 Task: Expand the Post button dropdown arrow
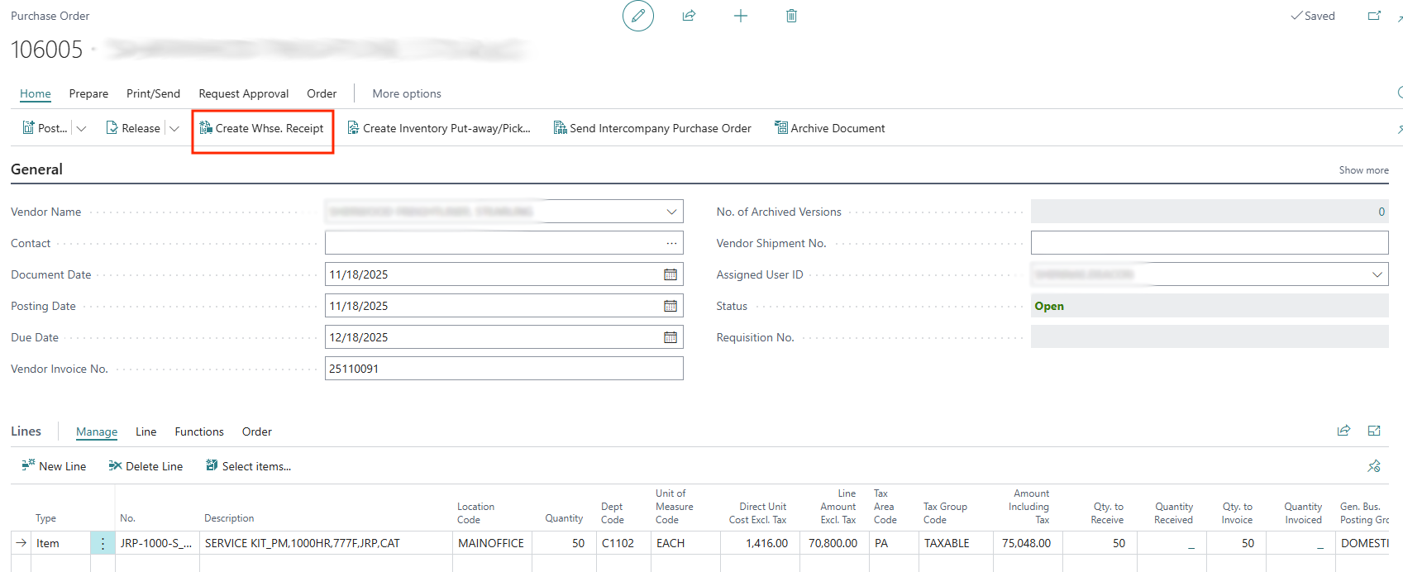(81, 128)
